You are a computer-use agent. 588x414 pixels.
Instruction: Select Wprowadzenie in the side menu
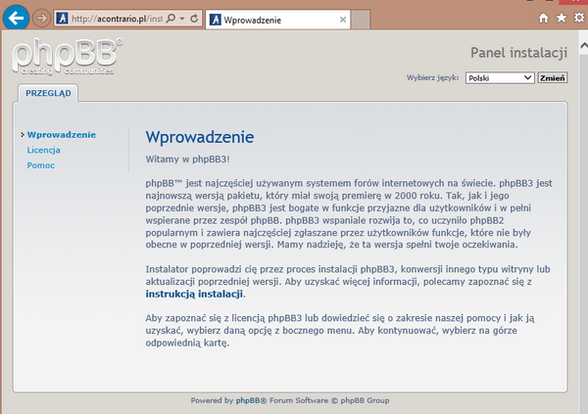point(61,135)
